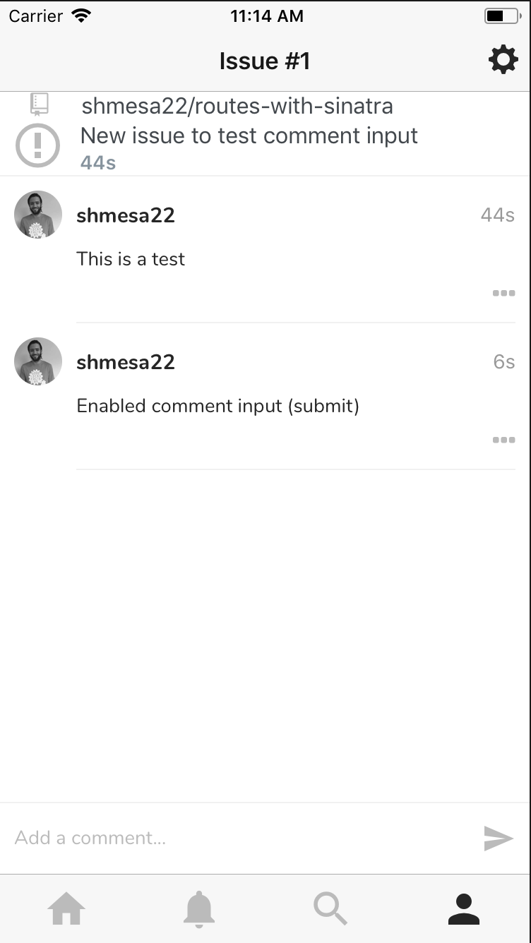Open the Notifications bell tab

[x=199, y=908]
